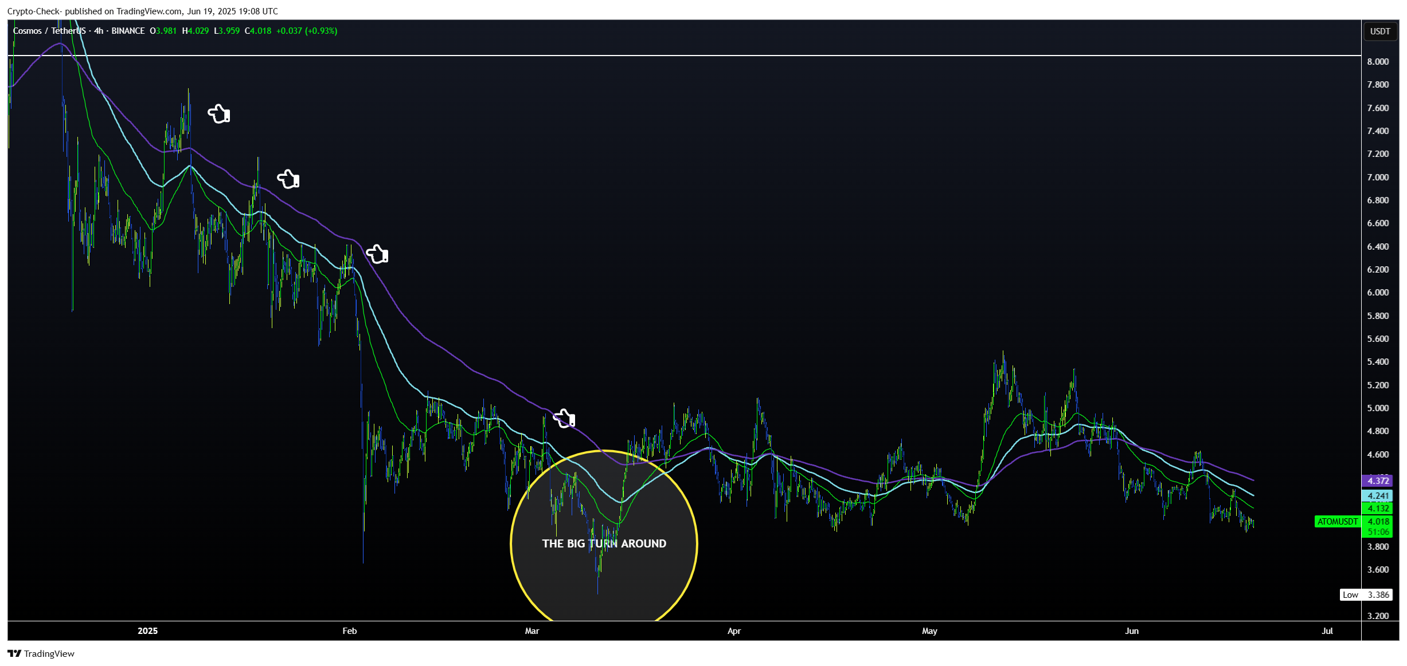Click the 7.600 price axis label

coord(1378,108)
